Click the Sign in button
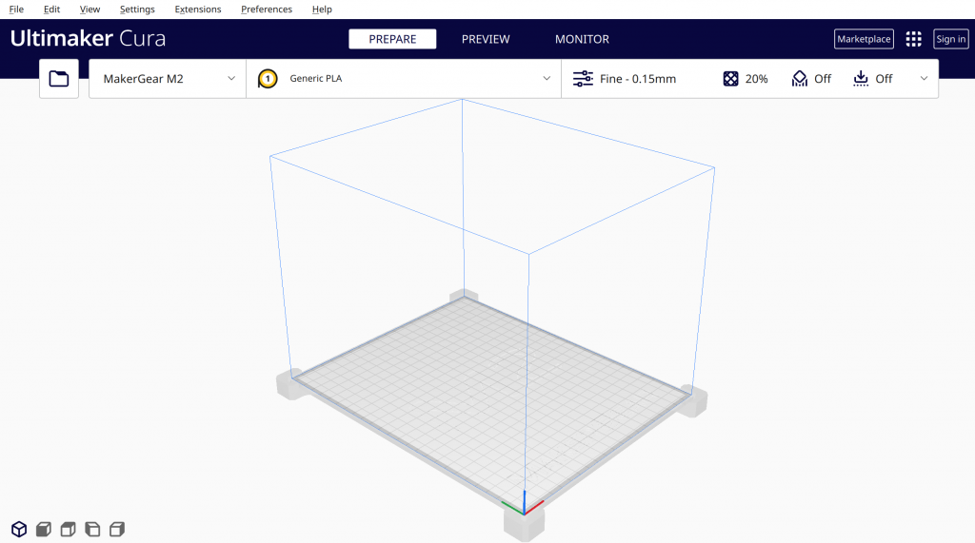Screen dimensions: 975x543 (951, 39)
